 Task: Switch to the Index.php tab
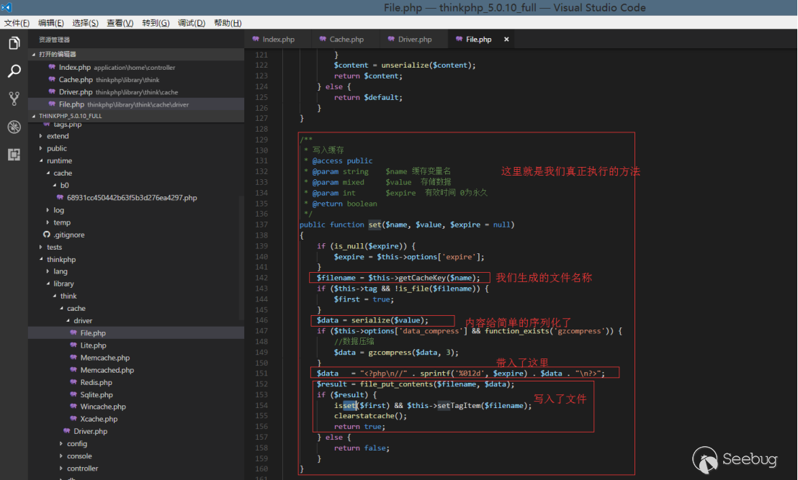278,40
